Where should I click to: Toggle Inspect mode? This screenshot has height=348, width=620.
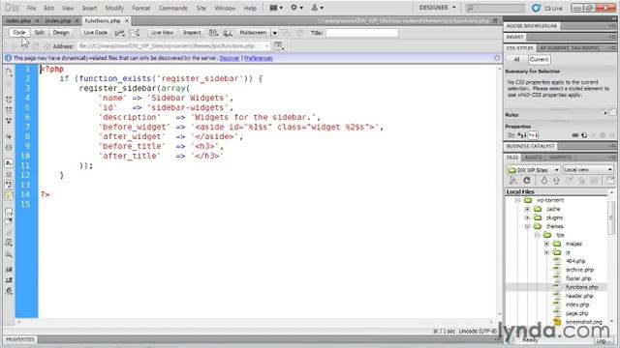pyautogui.click(x=192, y=33)
